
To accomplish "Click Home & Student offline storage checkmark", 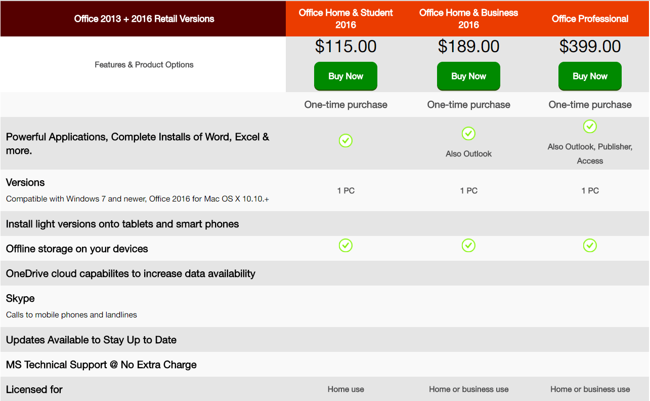I will click(x=345, y=246).
